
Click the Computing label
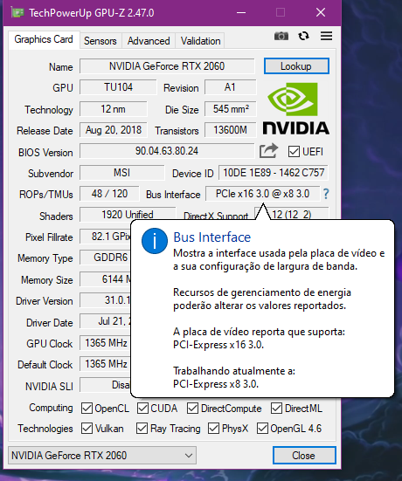pyautogui.click(x=51, y=408)
